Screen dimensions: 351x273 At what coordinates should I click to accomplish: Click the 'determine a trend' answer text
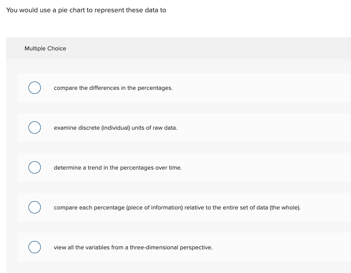[117, 168]
